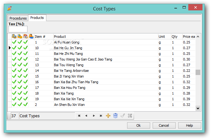Screen dimensions: 211x139
Task: Go to first record navigation button
Action: (x=79, y=116)
